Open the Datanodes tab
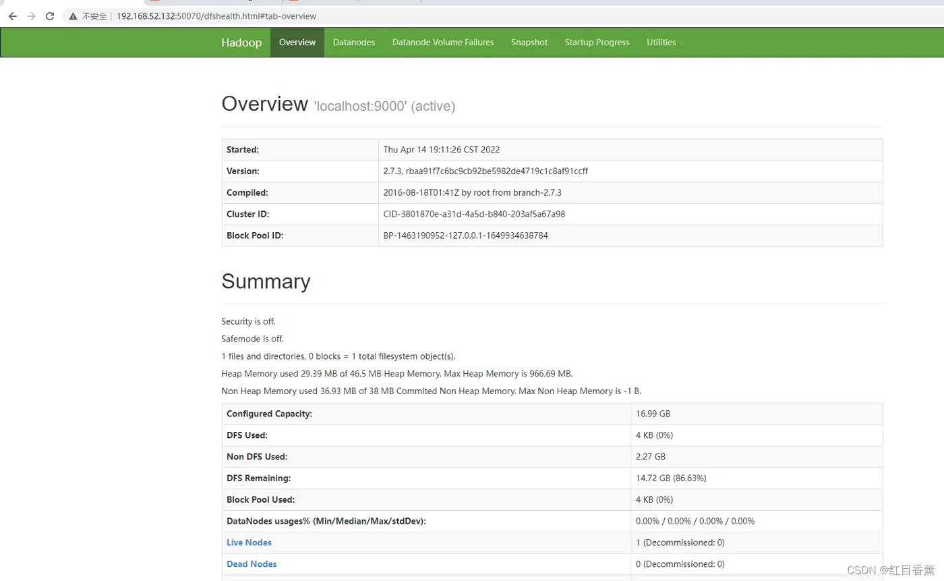 click(354, 43)
